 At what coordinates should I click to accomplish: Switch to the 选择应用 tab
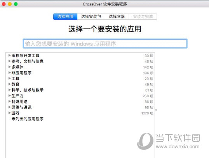[65, 17]
